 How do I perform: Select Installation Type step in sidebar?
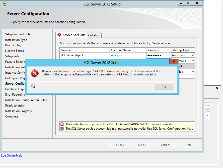coord(16,40)
